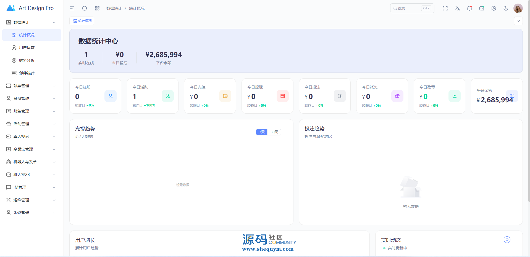Click the user avatar in top right
Viewport: 530px width, 257px height.
518,8
